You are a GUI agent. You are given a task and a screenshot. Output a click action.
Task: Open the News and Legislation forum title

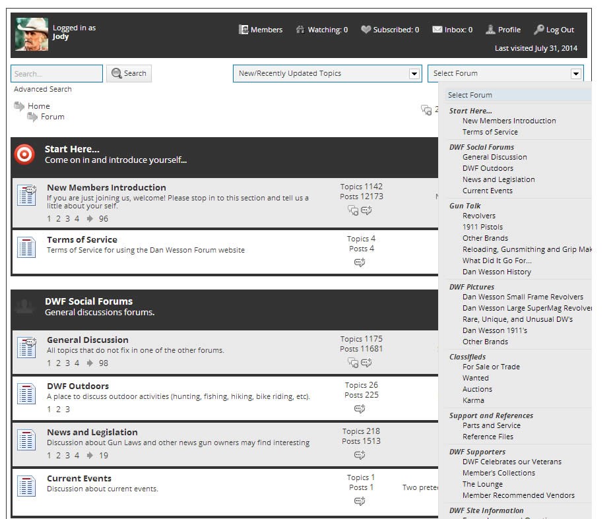click(x=92, y=432)
